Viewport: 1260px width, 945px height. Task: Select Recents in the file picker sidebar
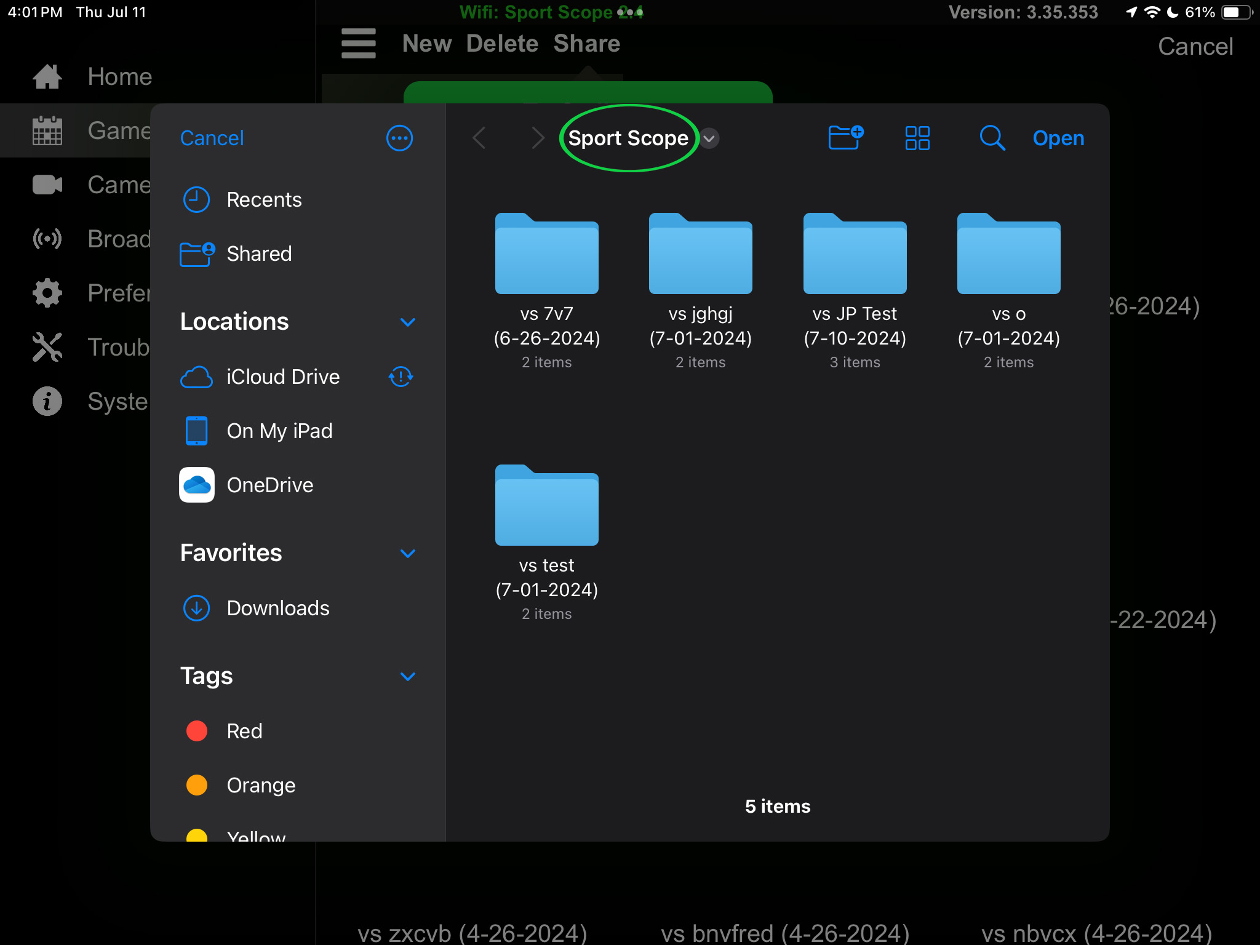click(x=298, y=199)
